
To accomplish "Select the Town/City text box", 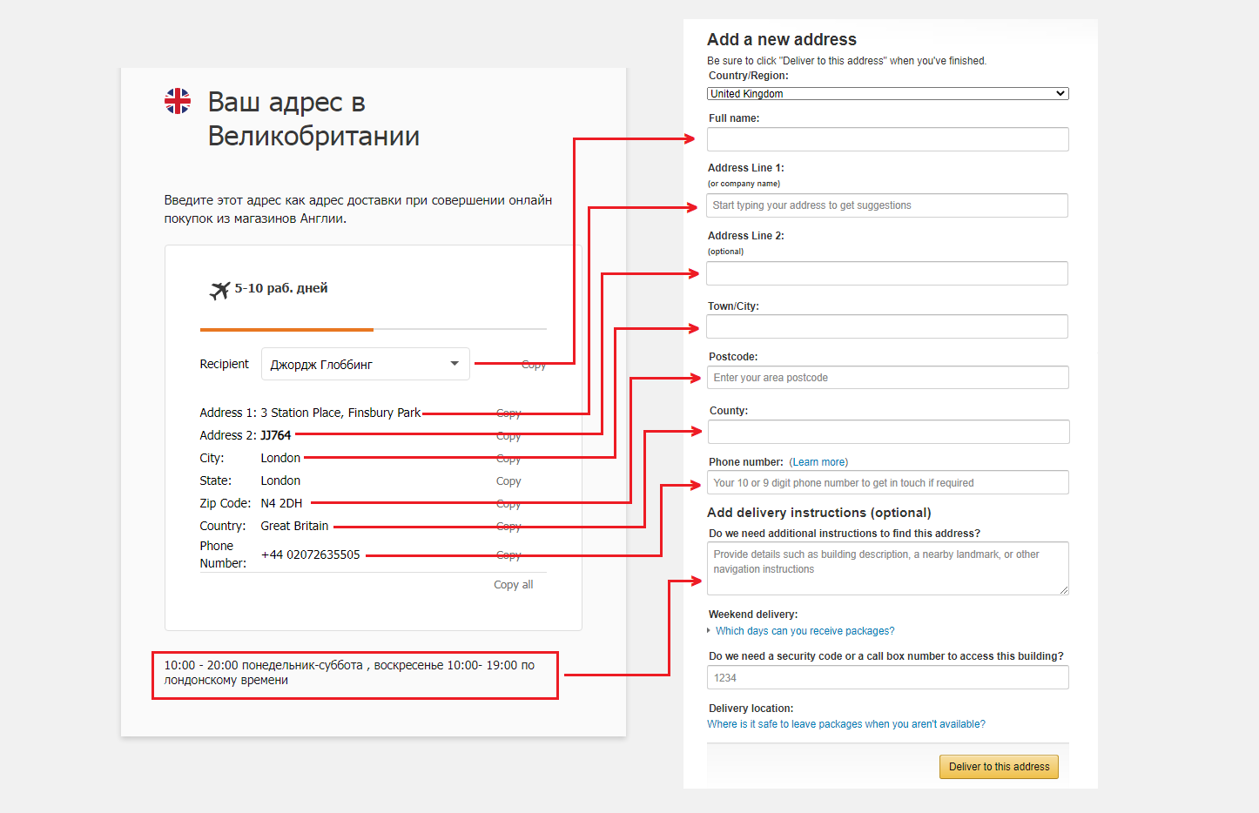I will [887, 326].
